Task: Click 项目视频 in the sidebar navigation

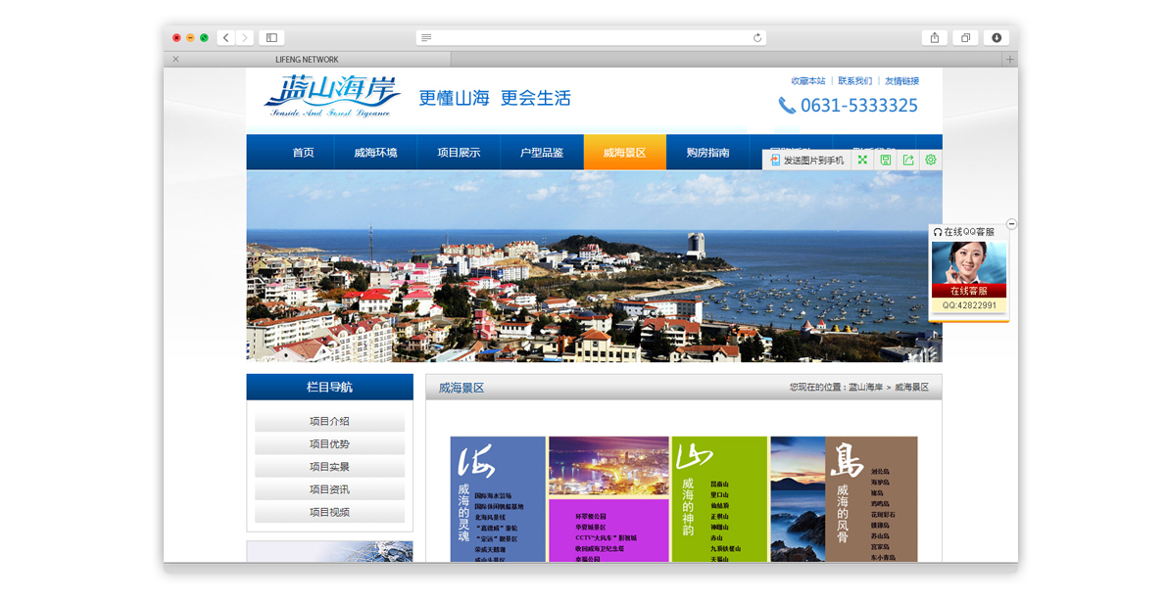Action: click(x=329, y=512)
